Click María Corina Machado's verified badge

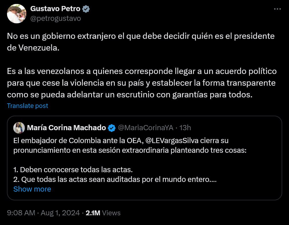pyautogui.click(x=112, y=128)
